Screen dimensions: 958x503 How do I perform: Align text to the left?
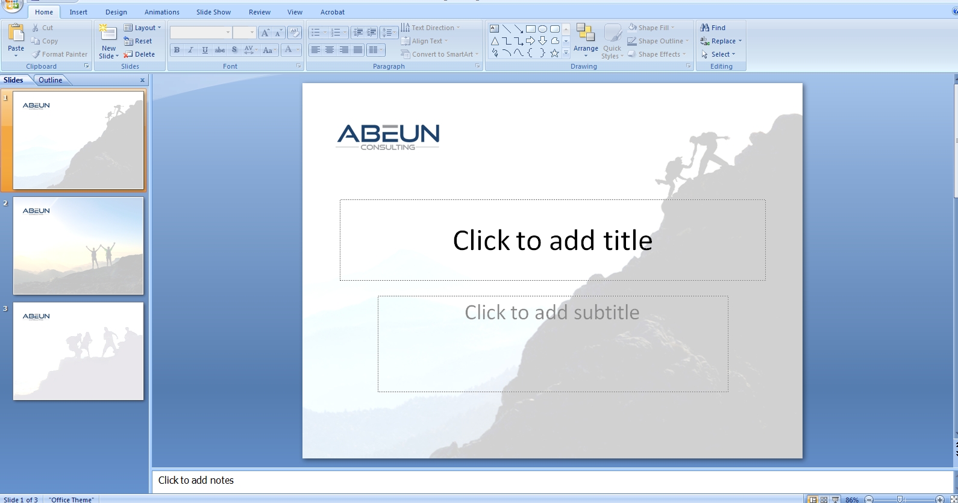(x=316, y=50)
